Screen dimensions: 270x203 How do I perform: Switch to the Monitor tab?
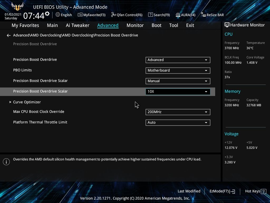135,25
